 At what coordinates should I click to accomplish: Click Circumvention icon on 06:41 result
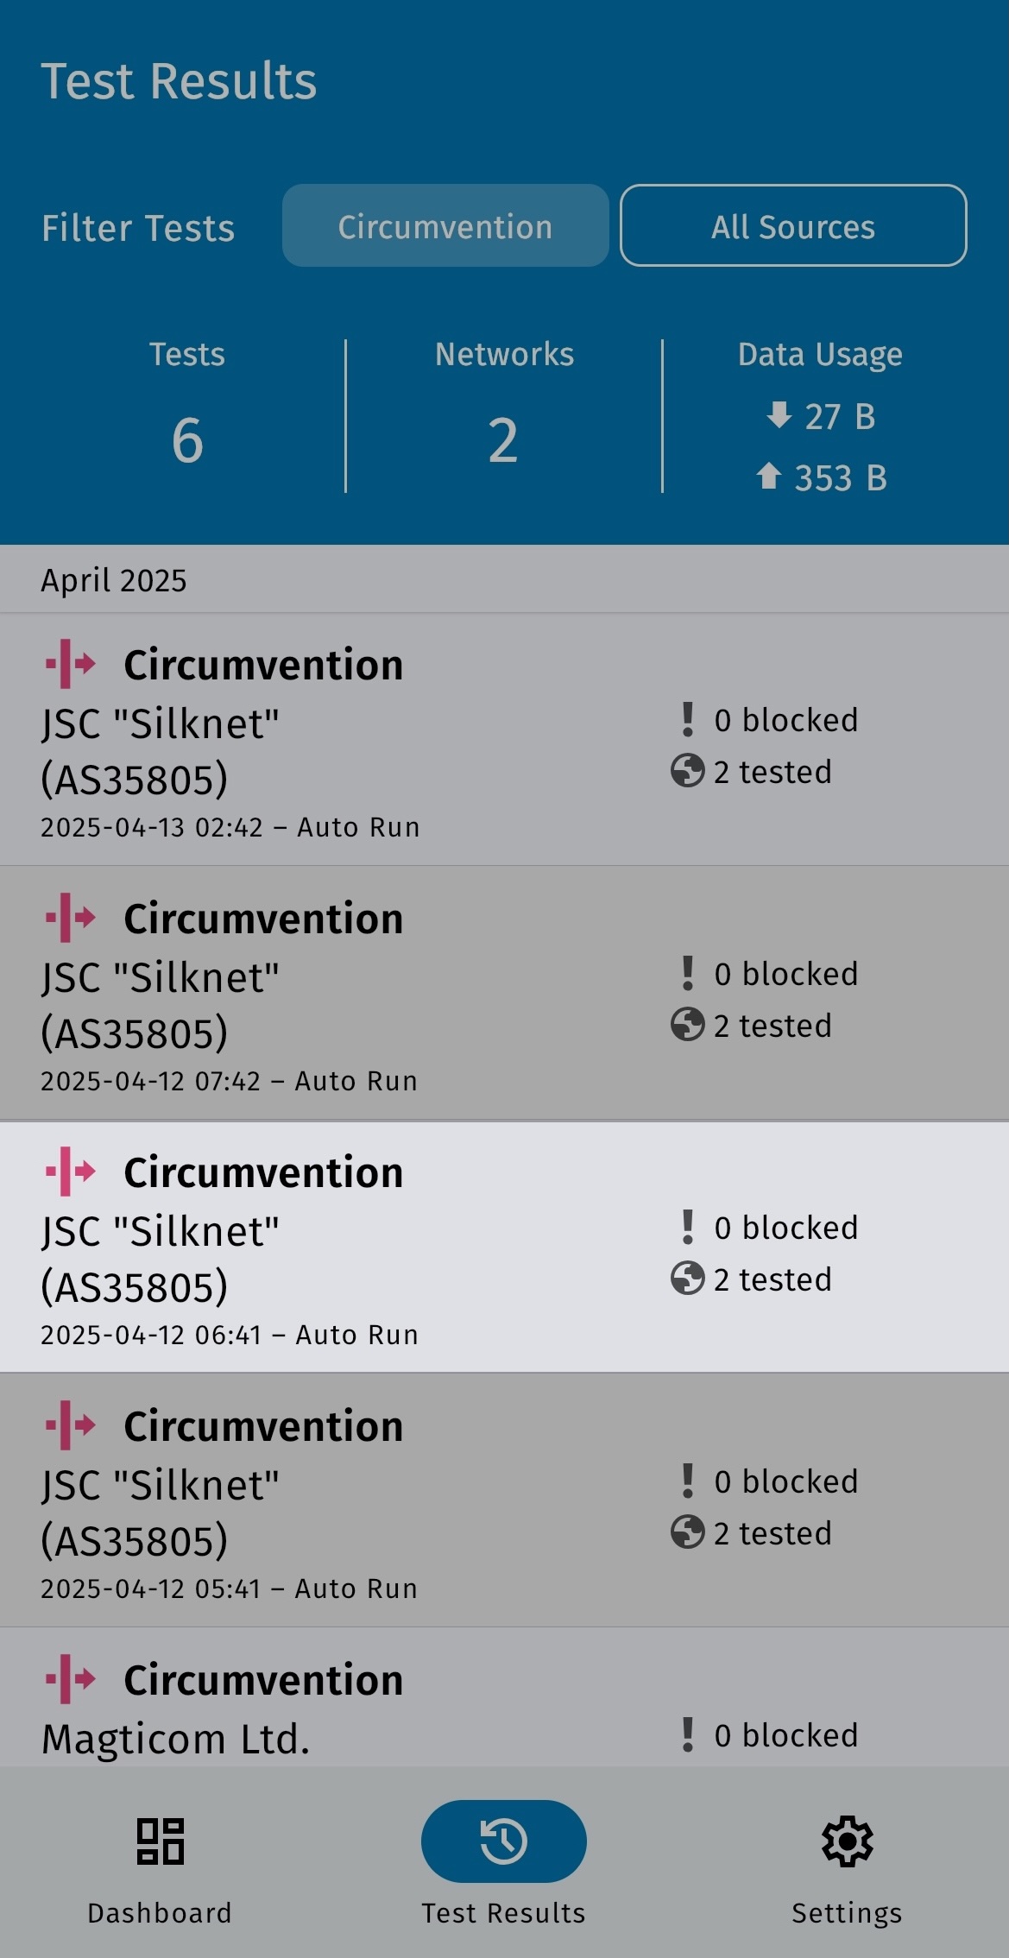point(71,1172)
